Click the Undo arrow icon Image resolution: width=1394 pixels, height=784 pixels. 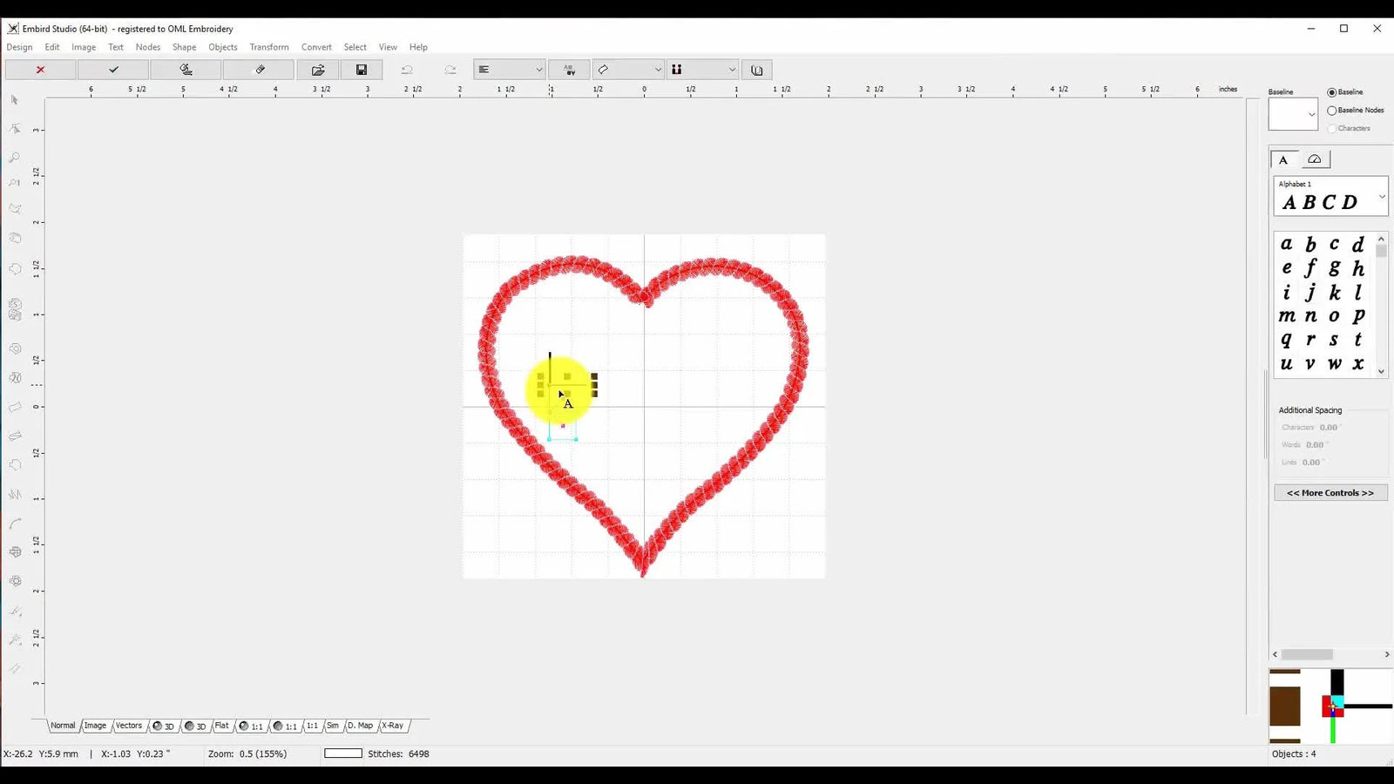tap(407, 69)
